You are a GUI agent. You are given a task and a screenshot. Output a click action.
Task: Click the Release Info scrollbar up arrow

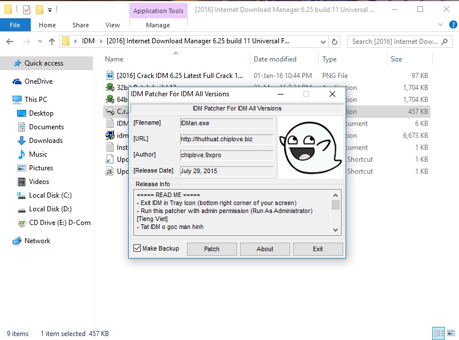point(335,195)
